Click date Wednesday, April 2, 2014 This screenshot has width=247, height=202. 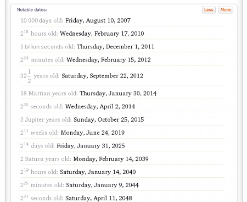point(100,106)
